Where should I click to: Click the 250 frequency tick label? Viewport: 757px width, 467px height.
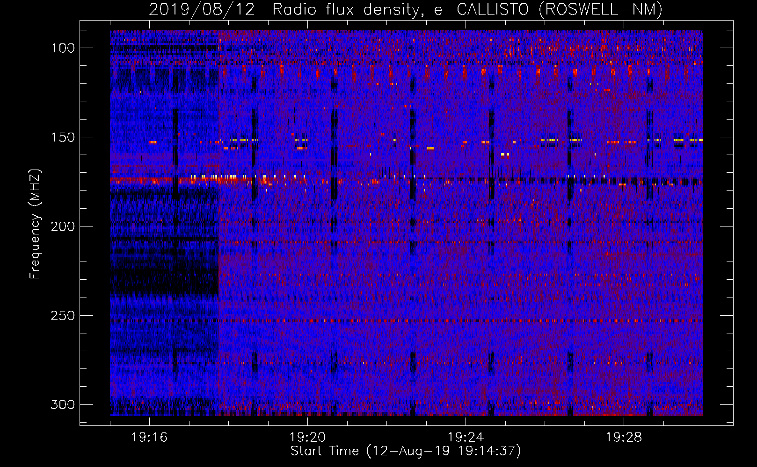pos(63,316)
